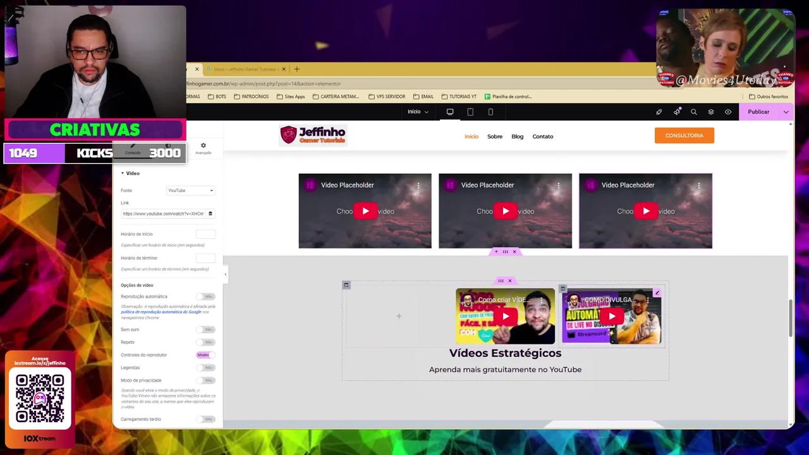Collapse the editor panel arrow

(226, 274)
